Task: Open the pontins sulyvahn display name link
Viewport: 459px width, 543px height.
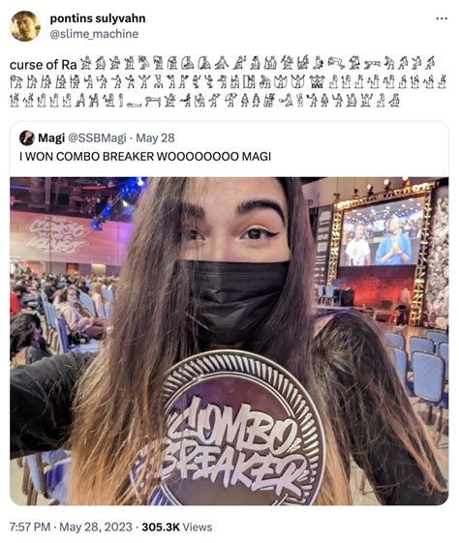Action: tap(98, 18)
